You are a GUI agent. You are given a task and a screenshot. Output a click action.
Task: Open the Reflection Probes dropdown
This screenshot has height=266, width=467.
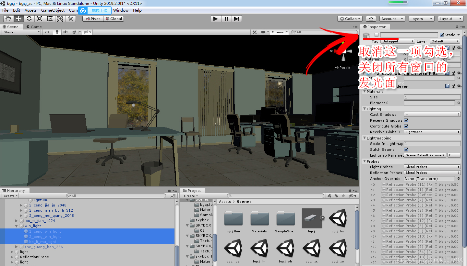(432, 173)
